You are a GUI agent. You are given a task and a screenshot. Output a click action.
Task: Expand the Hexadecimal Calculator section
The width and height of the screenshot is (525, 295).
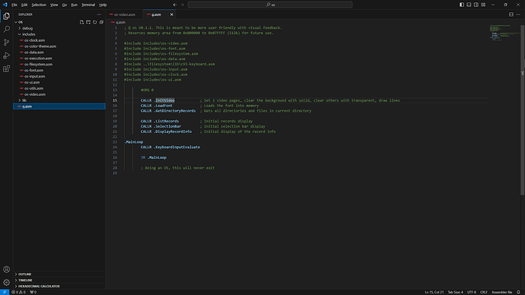click(59, 286)
